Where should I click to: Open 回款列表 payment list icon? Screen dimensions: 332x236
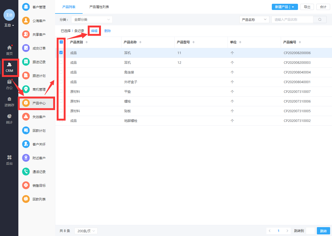(x=26, y=199)
